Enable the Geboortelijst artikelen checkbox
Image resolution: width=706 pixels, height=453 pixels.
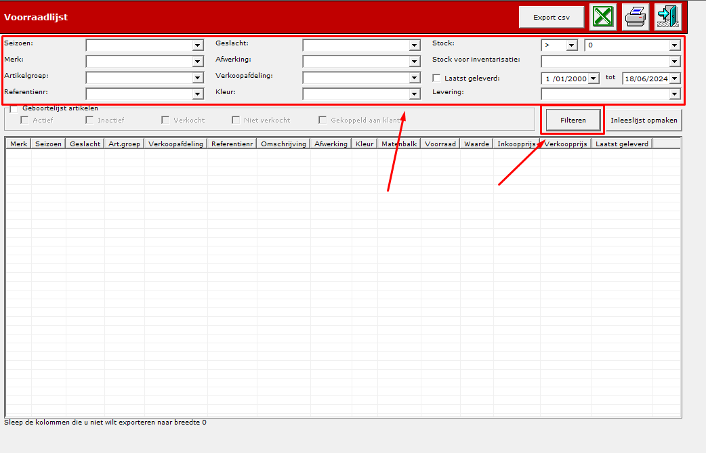point(14,109)
